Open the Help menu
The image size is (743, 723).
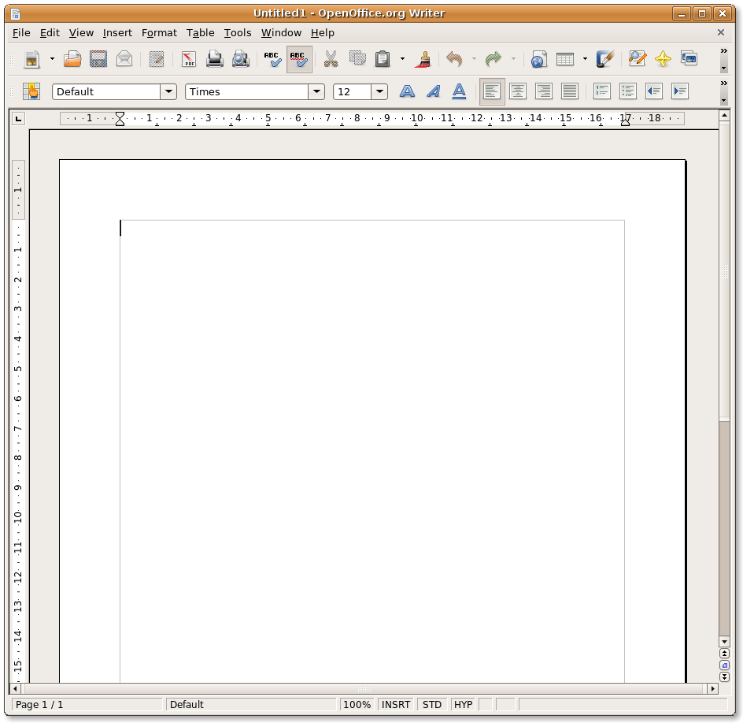322,33
